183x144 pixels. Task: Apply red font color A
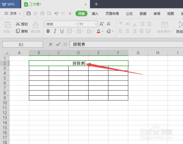(98, 31)
